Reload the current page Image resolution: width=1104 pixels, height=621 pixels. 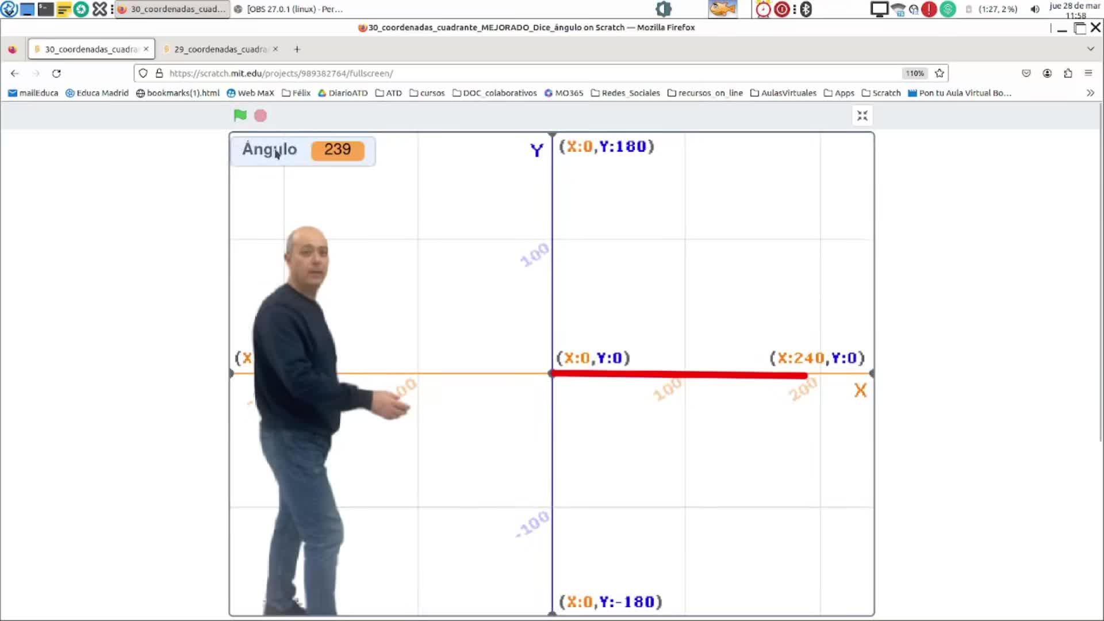56,73
